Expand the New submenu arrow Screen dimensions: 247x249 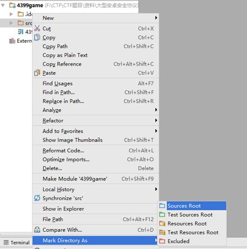pyautogui.click(x=156, y=18)
